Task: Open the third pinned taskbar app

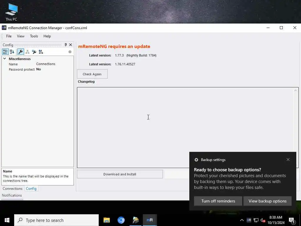Action: click(136, 220)
